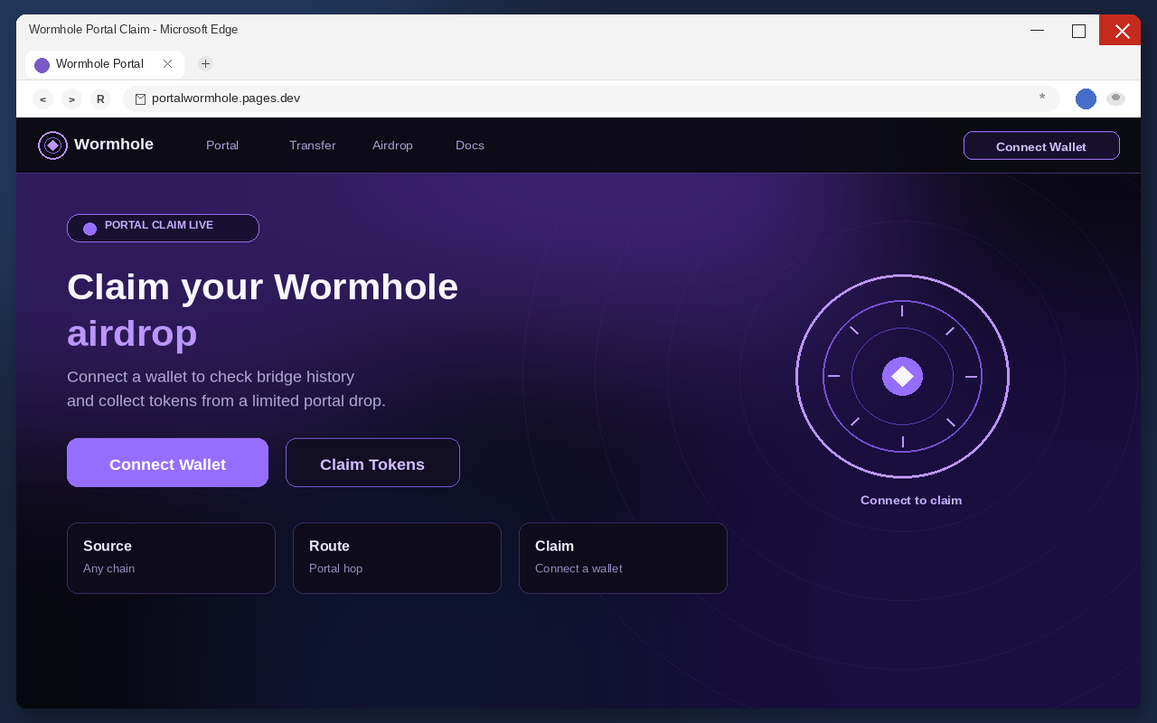This screenshot has height=723, width=1157.
Task: Click the address bar URL portalwormhole.pages.dev
Action: tap(226, 99)
